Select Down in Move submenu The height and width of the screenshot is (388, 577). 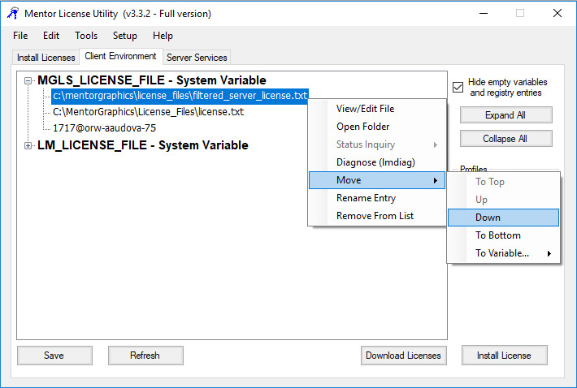click(503, 218)
